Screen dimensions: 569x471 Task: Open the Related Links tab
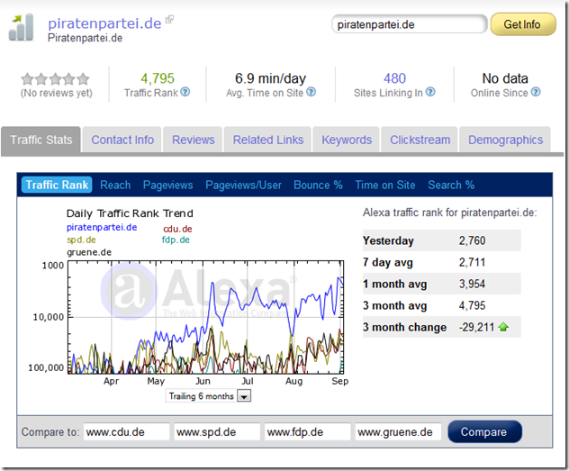[267, 140]
